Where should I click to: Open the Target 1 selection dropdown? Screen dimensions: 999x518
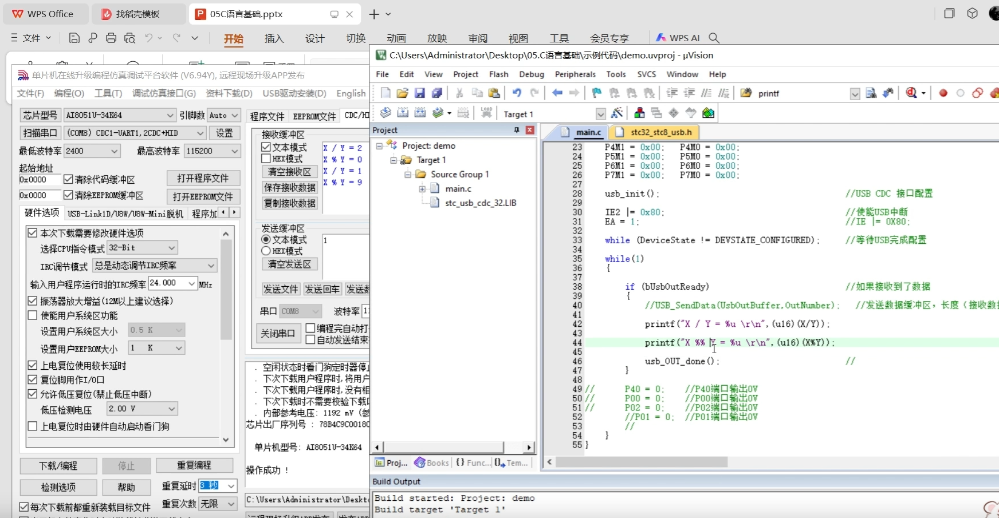(x=600, y=114)
